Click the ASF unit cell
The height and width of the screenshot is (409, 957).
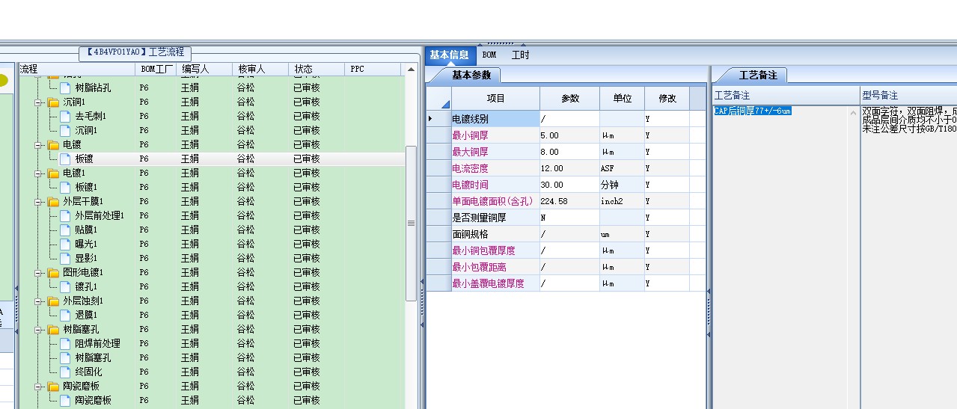pyautogui.click(x=622, y=168)
